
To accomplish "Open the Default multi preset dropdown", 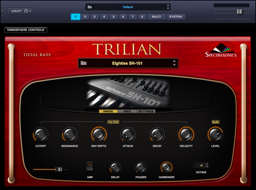I will (128, 7).
